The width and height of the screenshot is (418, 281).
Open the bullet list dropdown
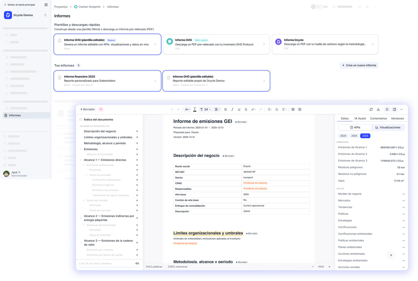(x=270, y=109)
